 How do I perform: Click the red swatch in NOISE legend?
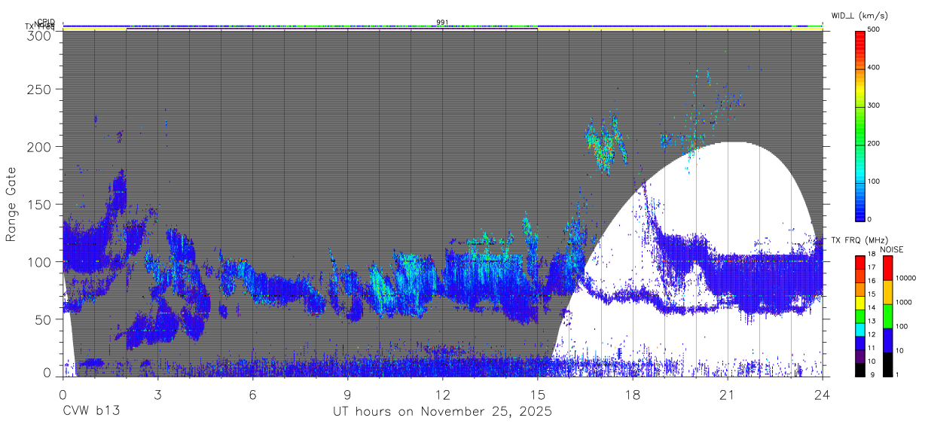[x=888, y=268]
